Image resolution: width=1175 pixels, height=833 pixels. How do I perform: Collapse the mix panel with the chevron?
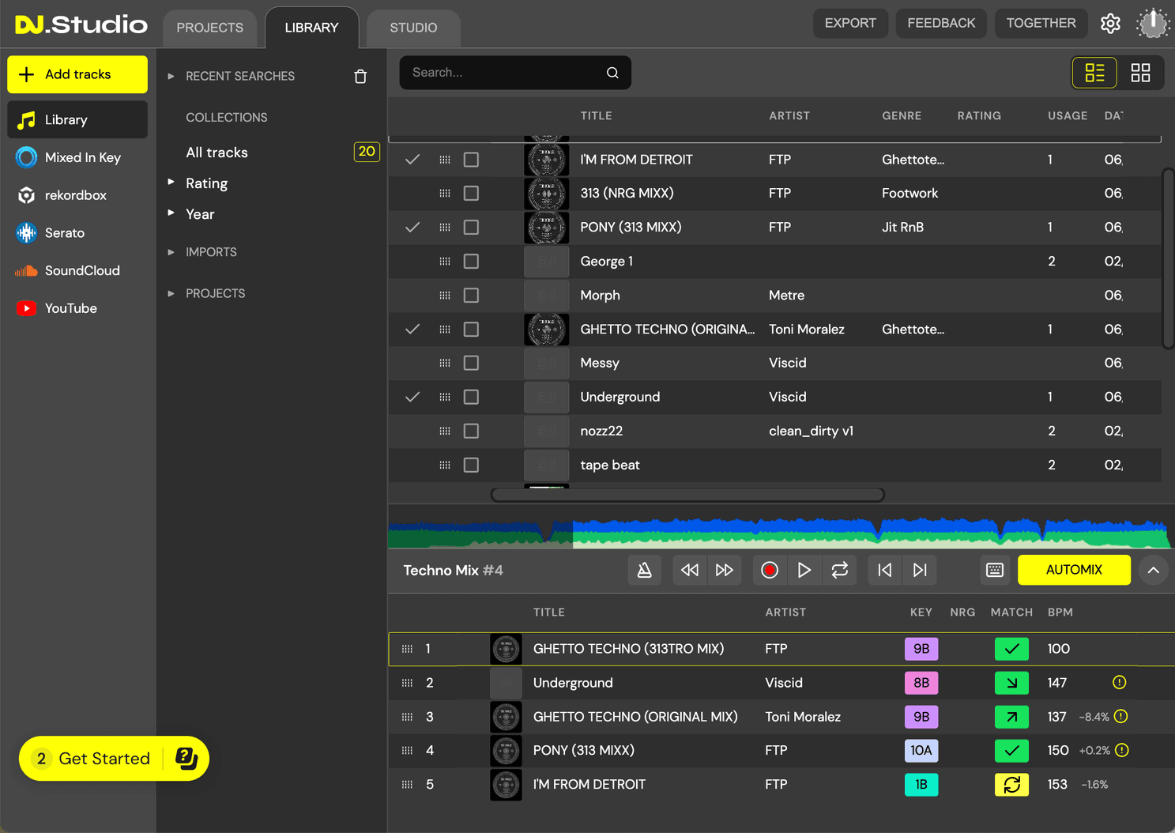(x=1153, y=570)
